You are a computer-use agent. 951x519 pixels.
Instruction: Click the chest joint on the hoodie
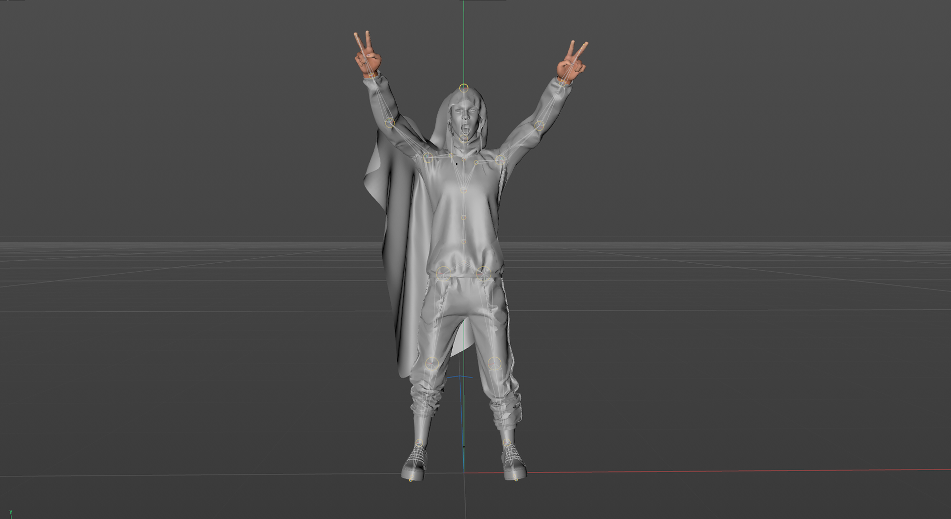(x=464, y=190)
